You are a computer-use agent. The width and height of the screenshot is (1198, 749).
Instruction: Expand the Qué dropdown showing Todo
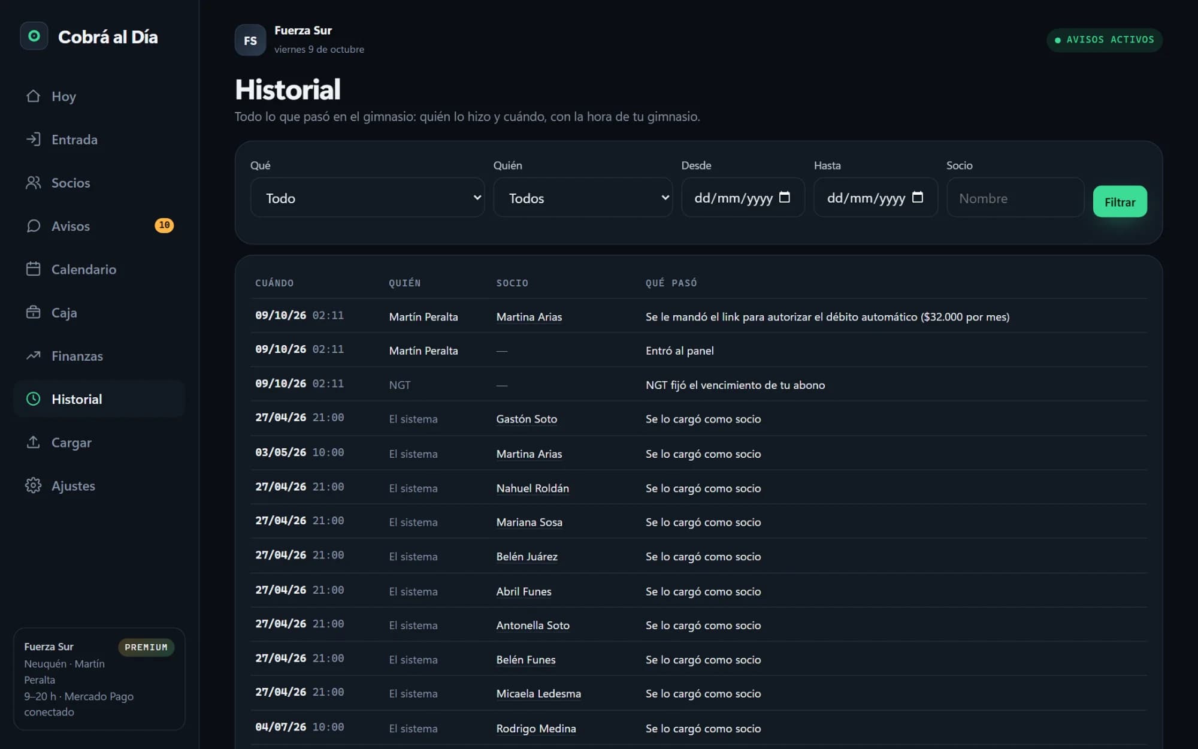tap(367, 197)
